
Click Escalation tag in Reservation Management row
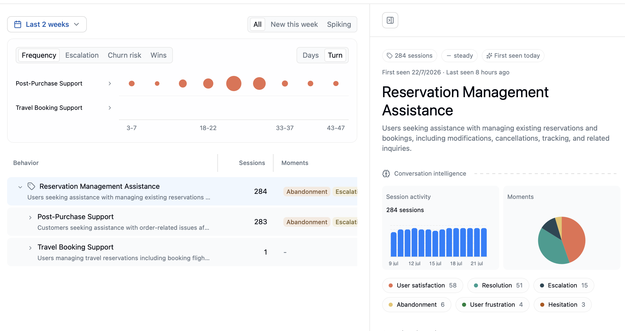coord(345,192)
